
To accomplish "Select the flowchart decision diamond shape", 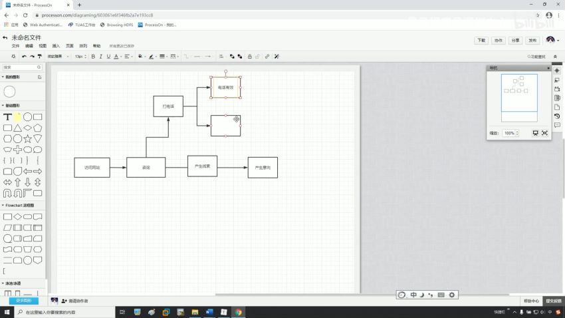I will click(x=18, y=217).
